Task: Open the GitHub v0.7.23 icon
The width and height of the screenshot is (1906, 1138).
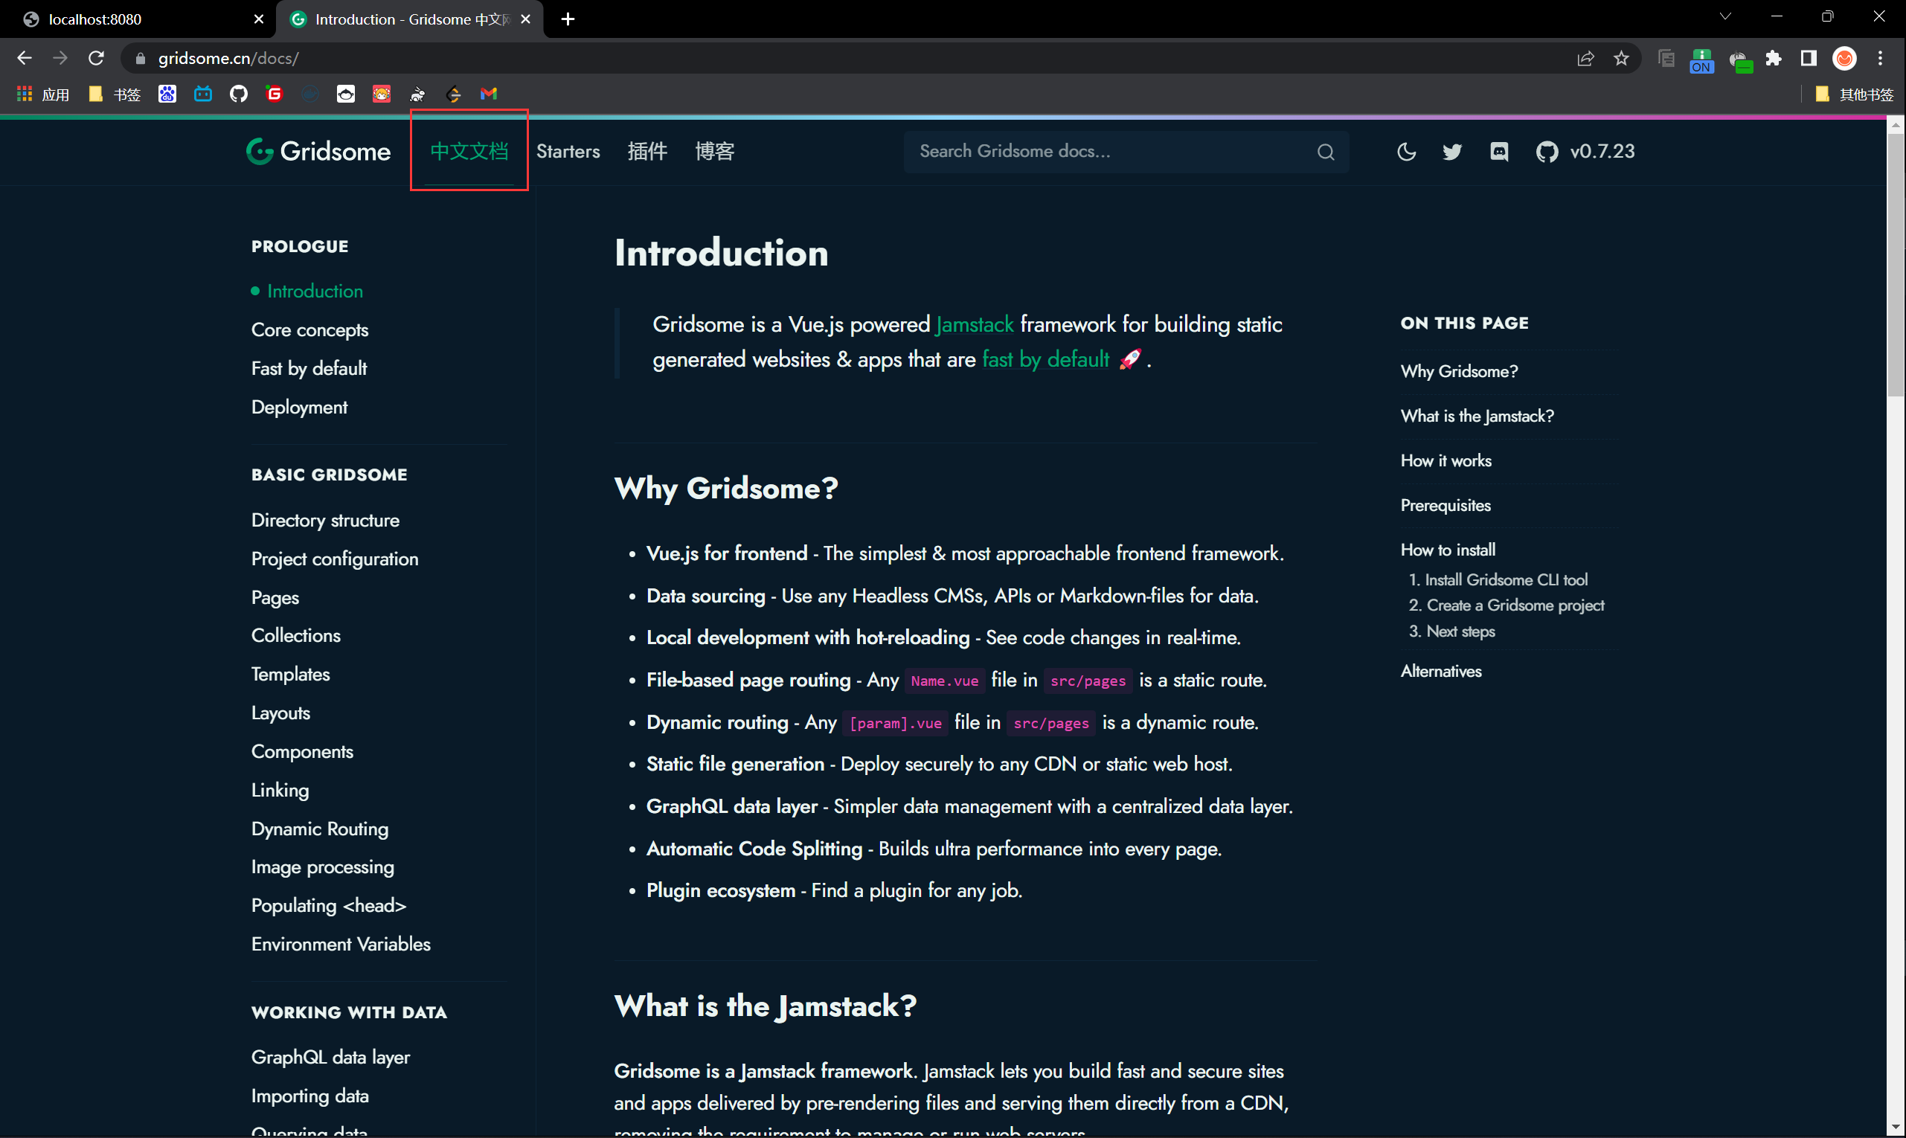Action: (1546, 152)
